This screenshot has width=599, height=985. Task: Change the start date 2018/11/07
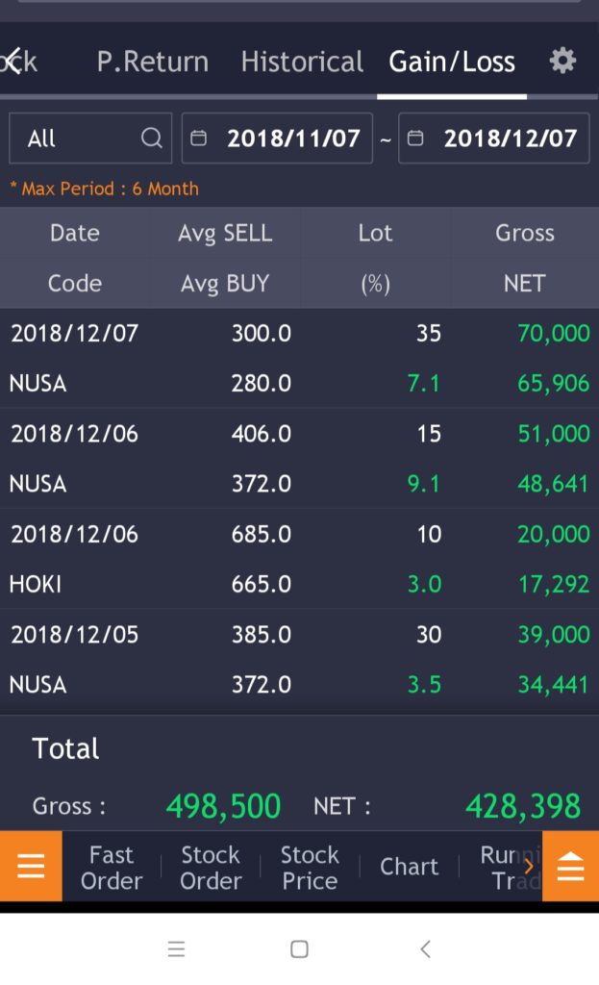(x=292, y=139)
